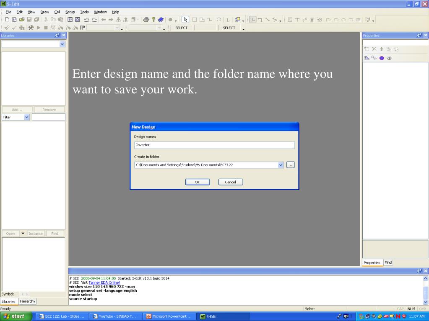Click the Save floppy disk icon
This screenshot has width=429, height=321.
29,20
